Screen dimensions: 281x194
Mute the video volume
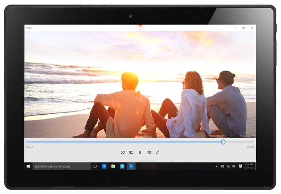click(149, 152)
